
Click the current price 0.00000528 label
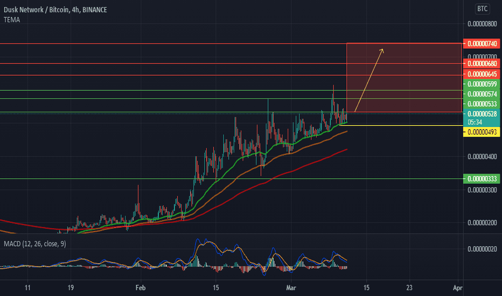[x=482, y=114]
